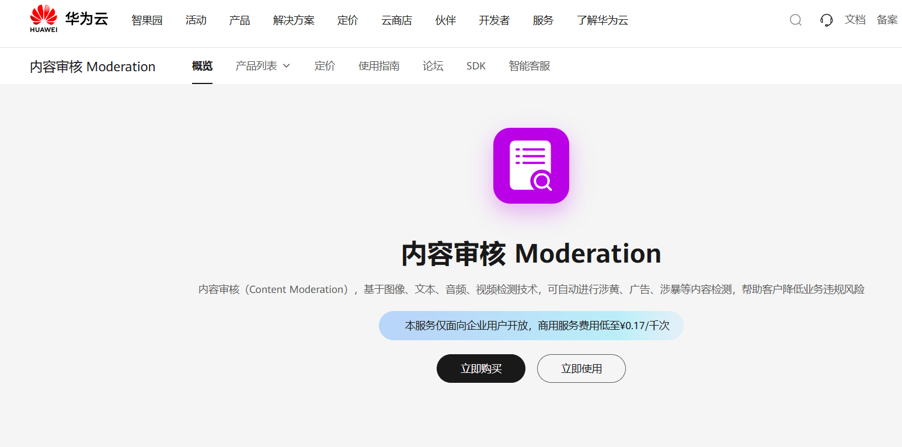Open the 文档 link

[x=855, y=20]
